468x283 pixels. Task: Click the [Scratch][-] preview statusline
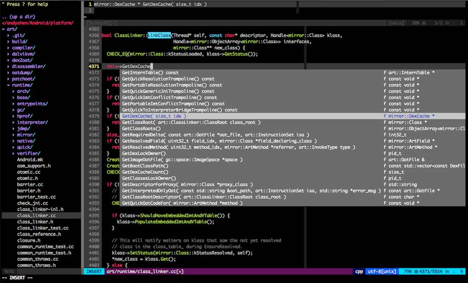(x=102, y=23)
